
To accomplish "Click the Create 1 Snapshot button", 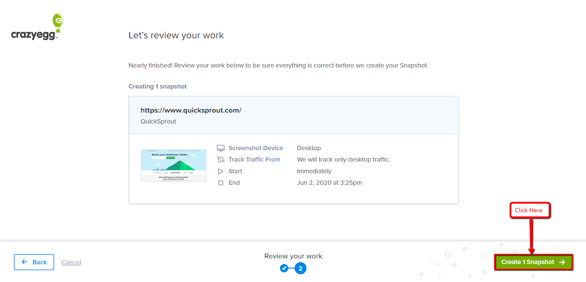I will coord(533,262).
